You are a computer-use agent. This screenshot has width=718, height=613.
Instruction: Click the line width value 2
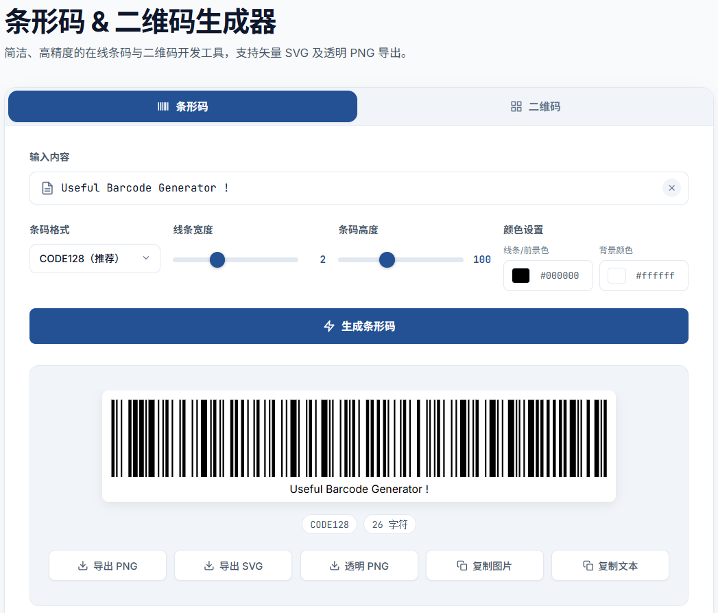pos(323,259)
